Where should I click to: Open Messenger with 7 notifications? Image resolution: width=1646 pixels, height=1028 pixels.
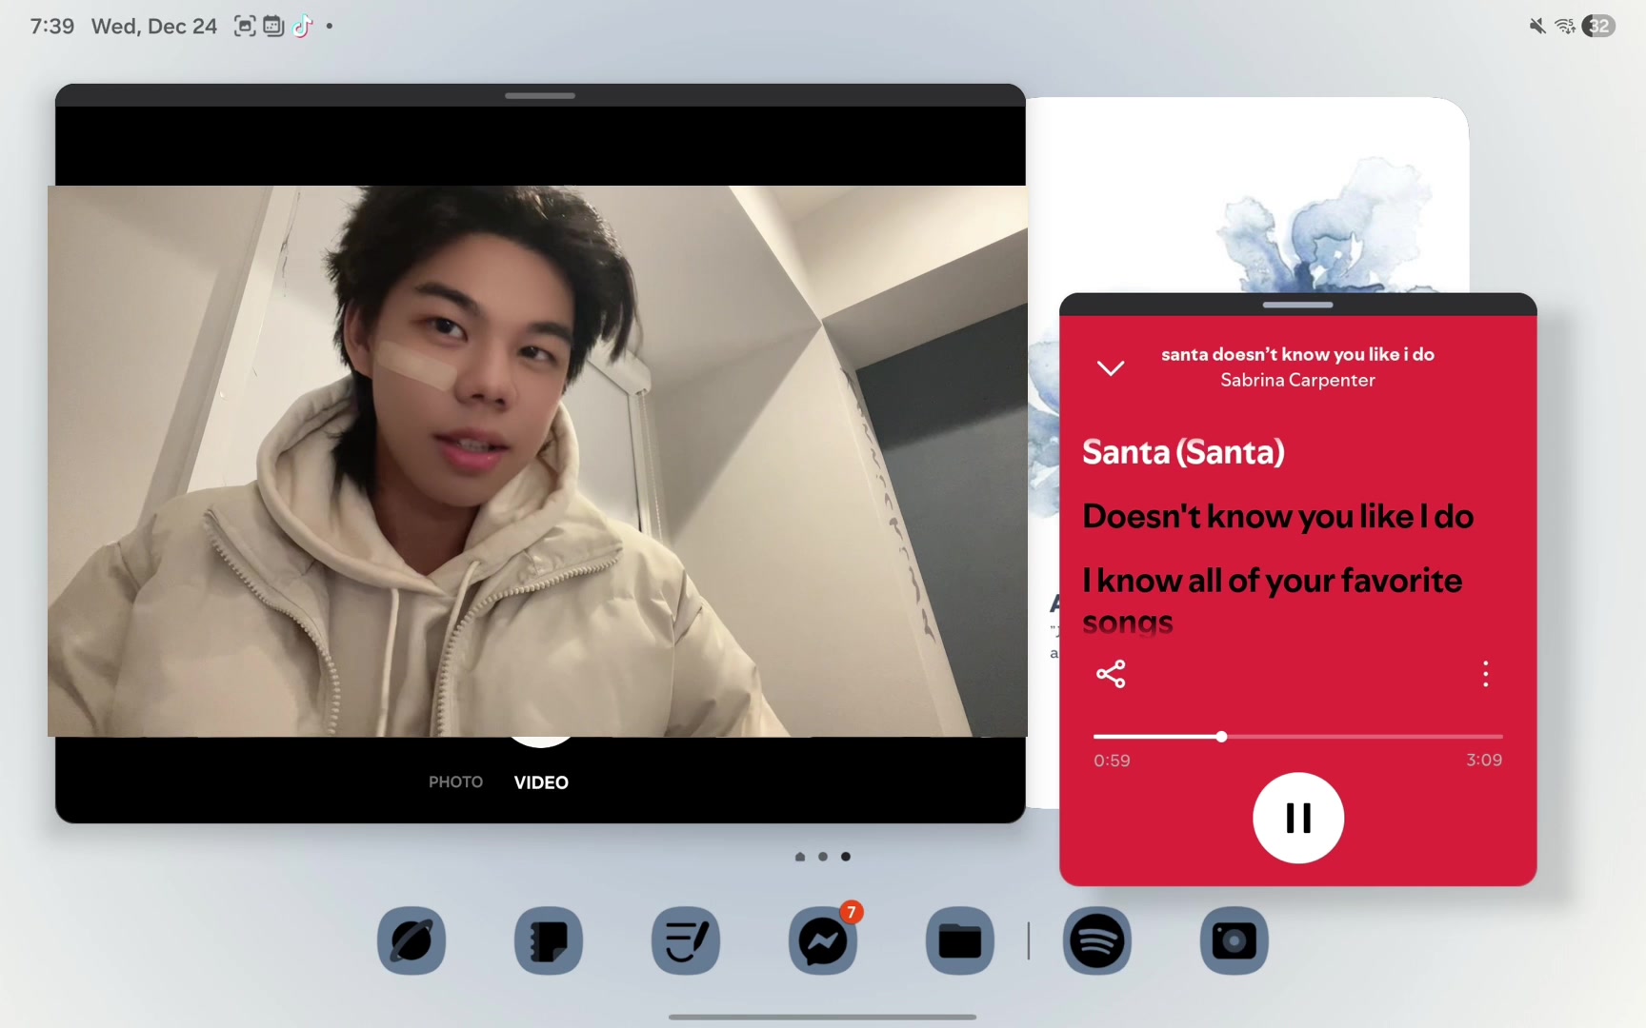(823, 940)
